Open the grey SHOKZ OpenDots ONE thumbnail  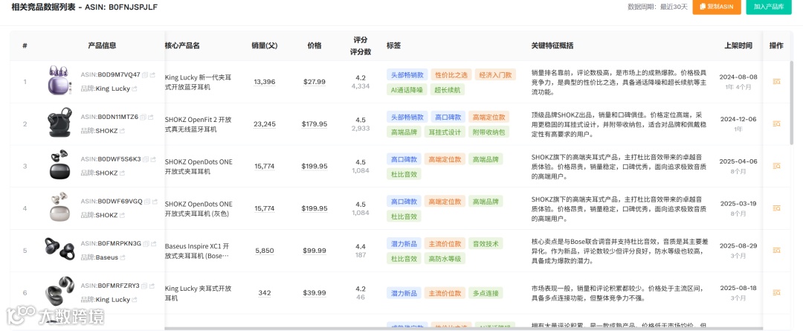pyautogui.click(x=59, y=207)
